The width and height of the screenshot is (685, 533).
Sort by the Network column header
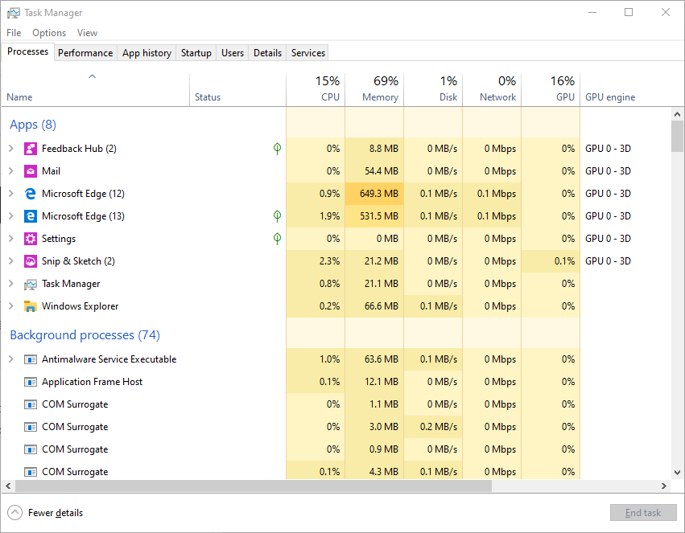point(492,89)
